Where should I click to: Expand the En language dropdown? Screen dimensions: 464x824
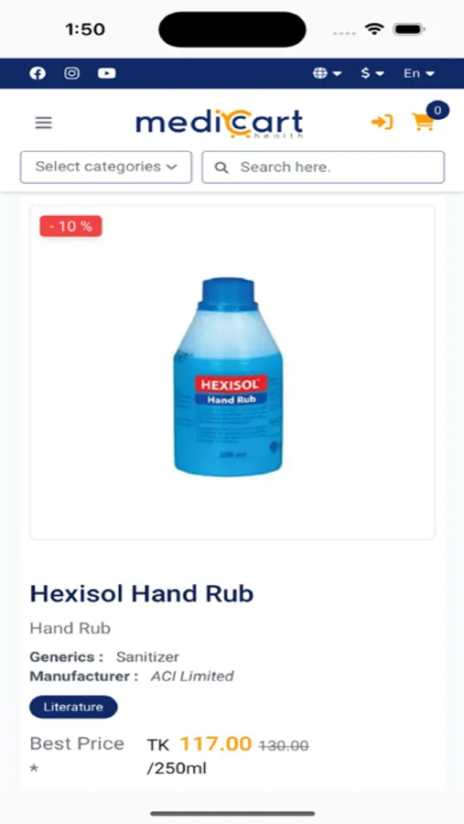click(x=419, y=73)
